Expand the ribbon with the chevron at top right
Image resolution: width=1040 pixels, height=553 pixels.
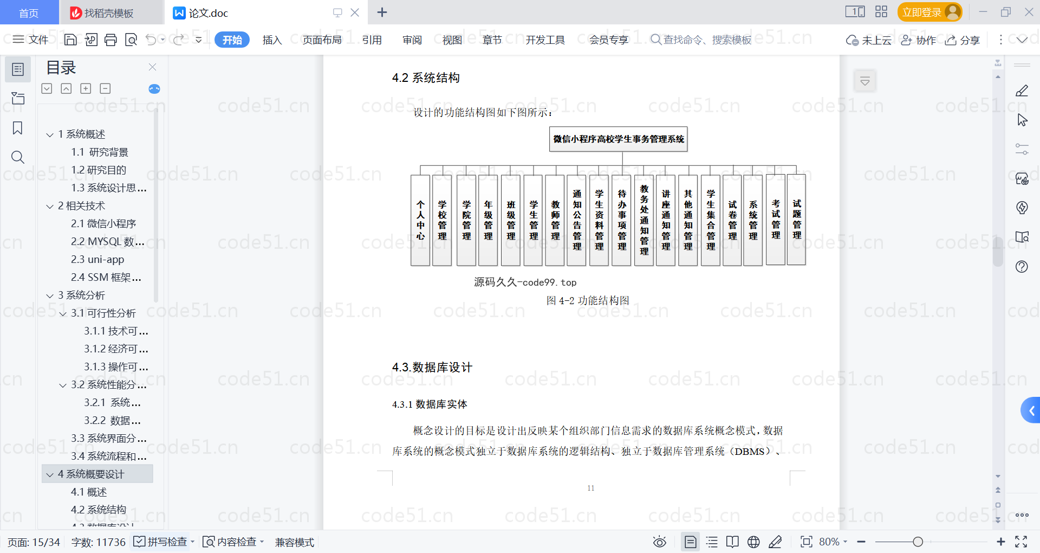tap(1022, 40)
